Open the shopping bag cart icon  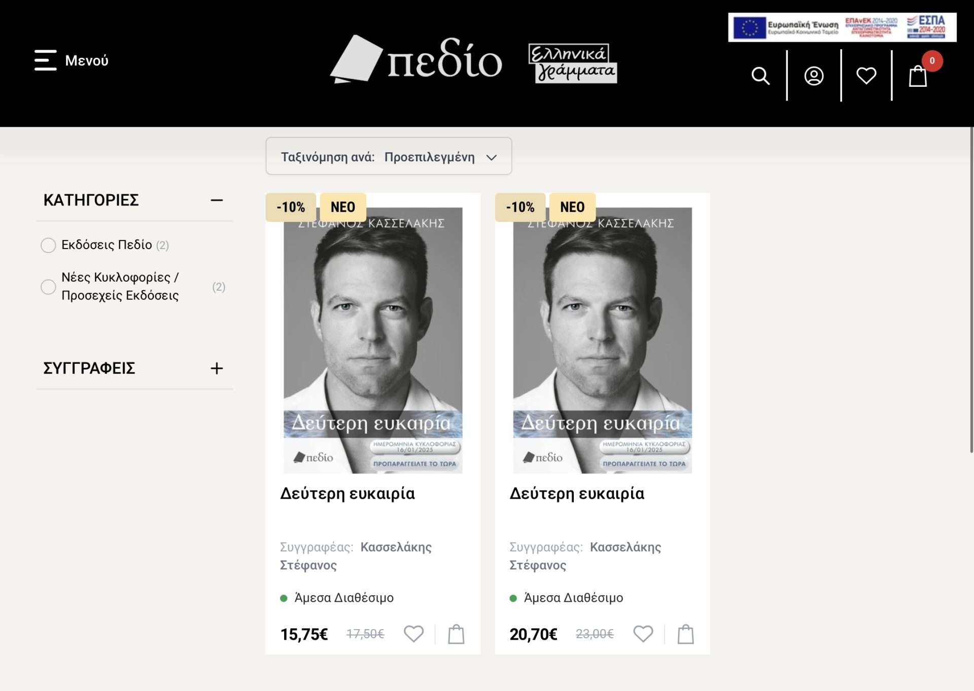click(x=918, y=76)
